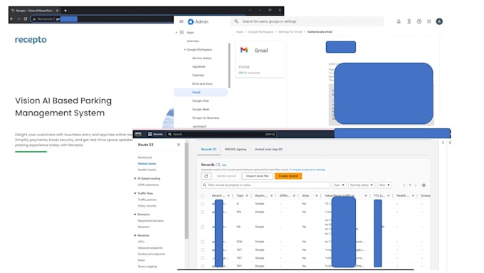This screenshot has width=484, height=273.
Task: Open Hosted zones in Route 53
Action: click(147, 163)
